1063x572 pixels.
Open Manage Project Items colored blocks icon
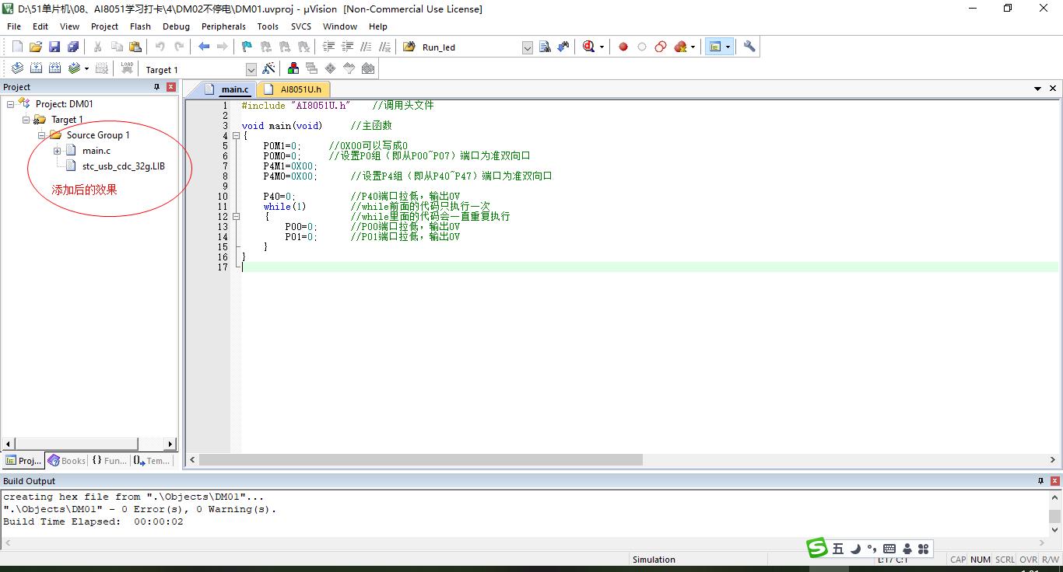[293, 68]
